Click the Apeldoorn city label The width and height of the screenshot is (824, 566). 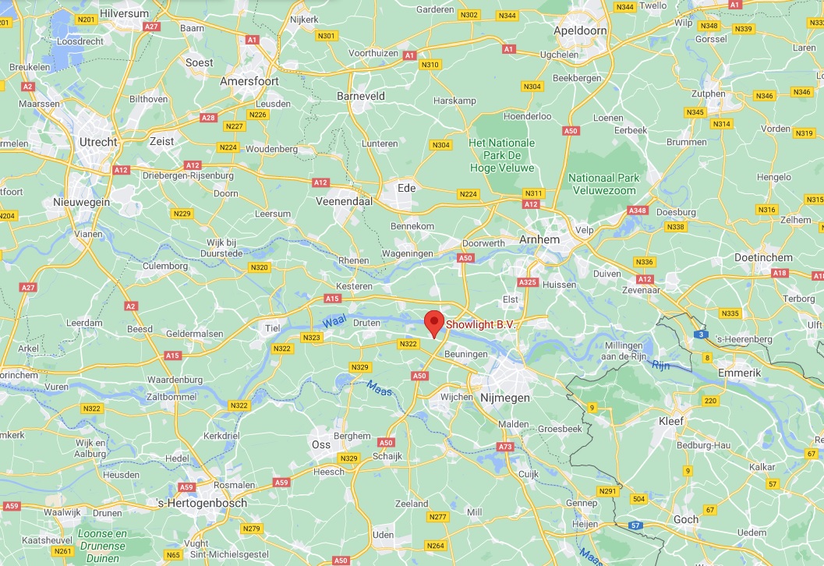click(580, 30)
